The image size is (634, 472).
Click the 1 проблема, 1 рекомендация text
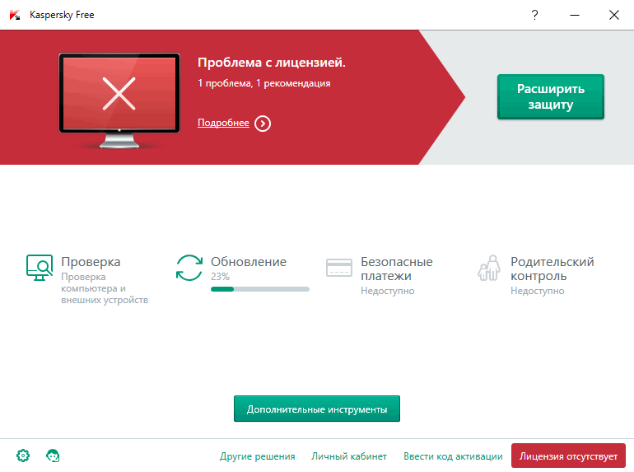[x=264, y=83]
